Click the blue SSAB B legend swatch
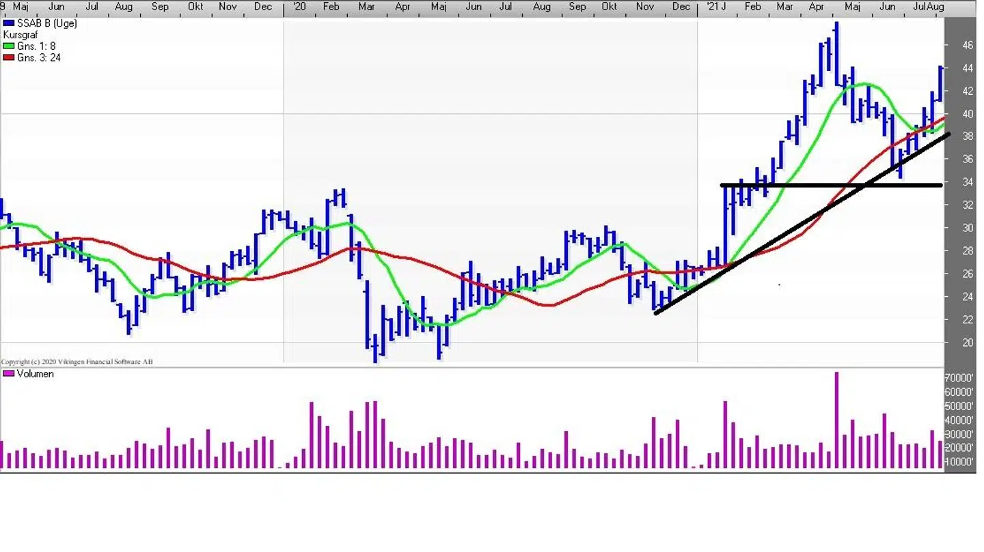This screenshot has height=552, width=984. [9, 23]
